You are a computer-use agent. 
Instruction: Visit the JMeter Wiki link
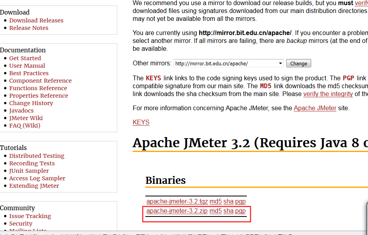pos(26,118)
